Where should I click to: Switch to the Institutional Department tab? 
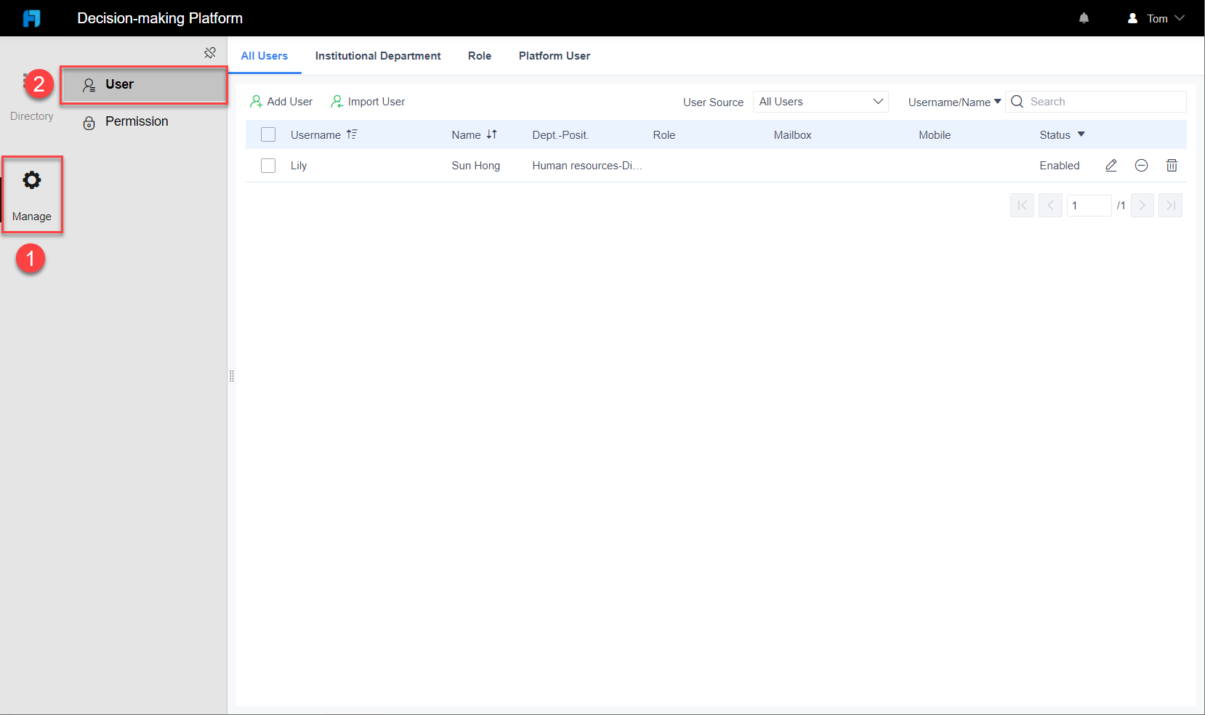tap(378, 56)
